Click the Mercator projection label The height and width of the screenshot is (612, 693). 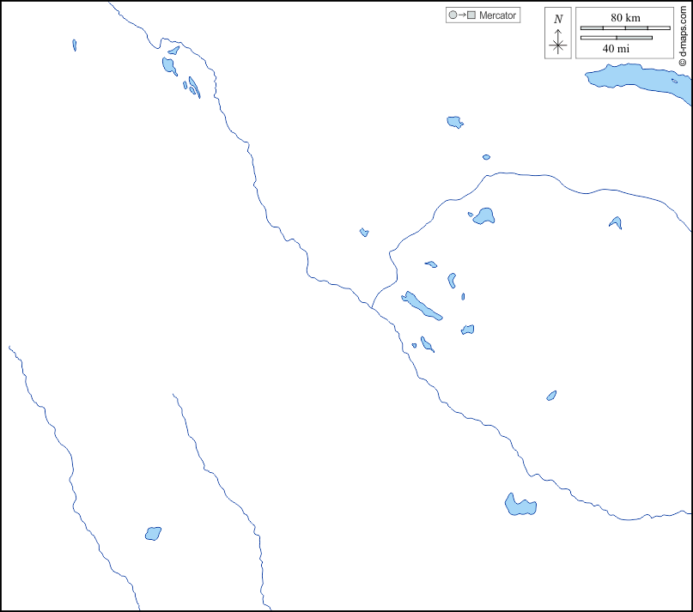498,15
